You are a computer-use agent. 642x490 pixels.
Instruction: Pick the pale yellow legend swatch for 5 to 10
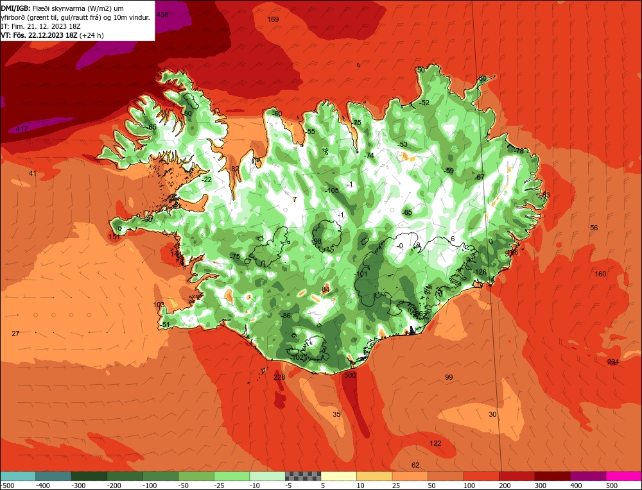tap(338, 476)
